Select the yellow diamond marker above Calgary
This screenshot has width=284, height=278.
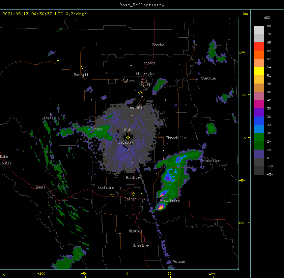pos(133,194)
